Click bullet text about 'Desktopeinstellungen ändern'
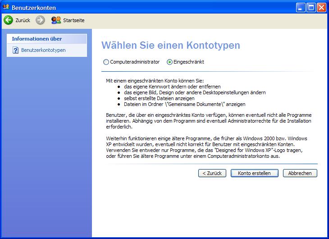The height and width of the screenshot is (239, 329). point(195,92)
